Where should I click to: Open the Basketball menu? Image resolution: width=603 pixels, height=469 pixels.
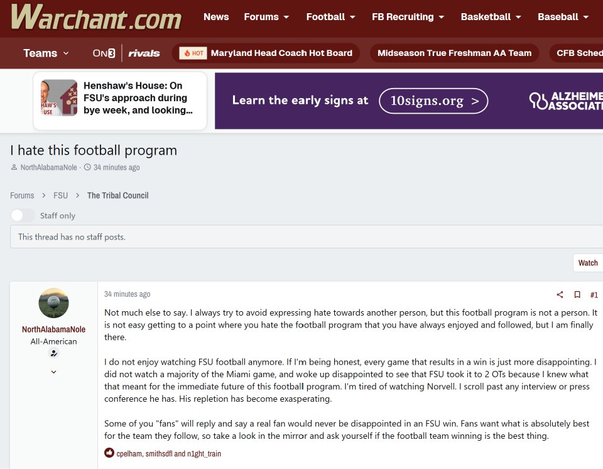[x=491, y=17]
